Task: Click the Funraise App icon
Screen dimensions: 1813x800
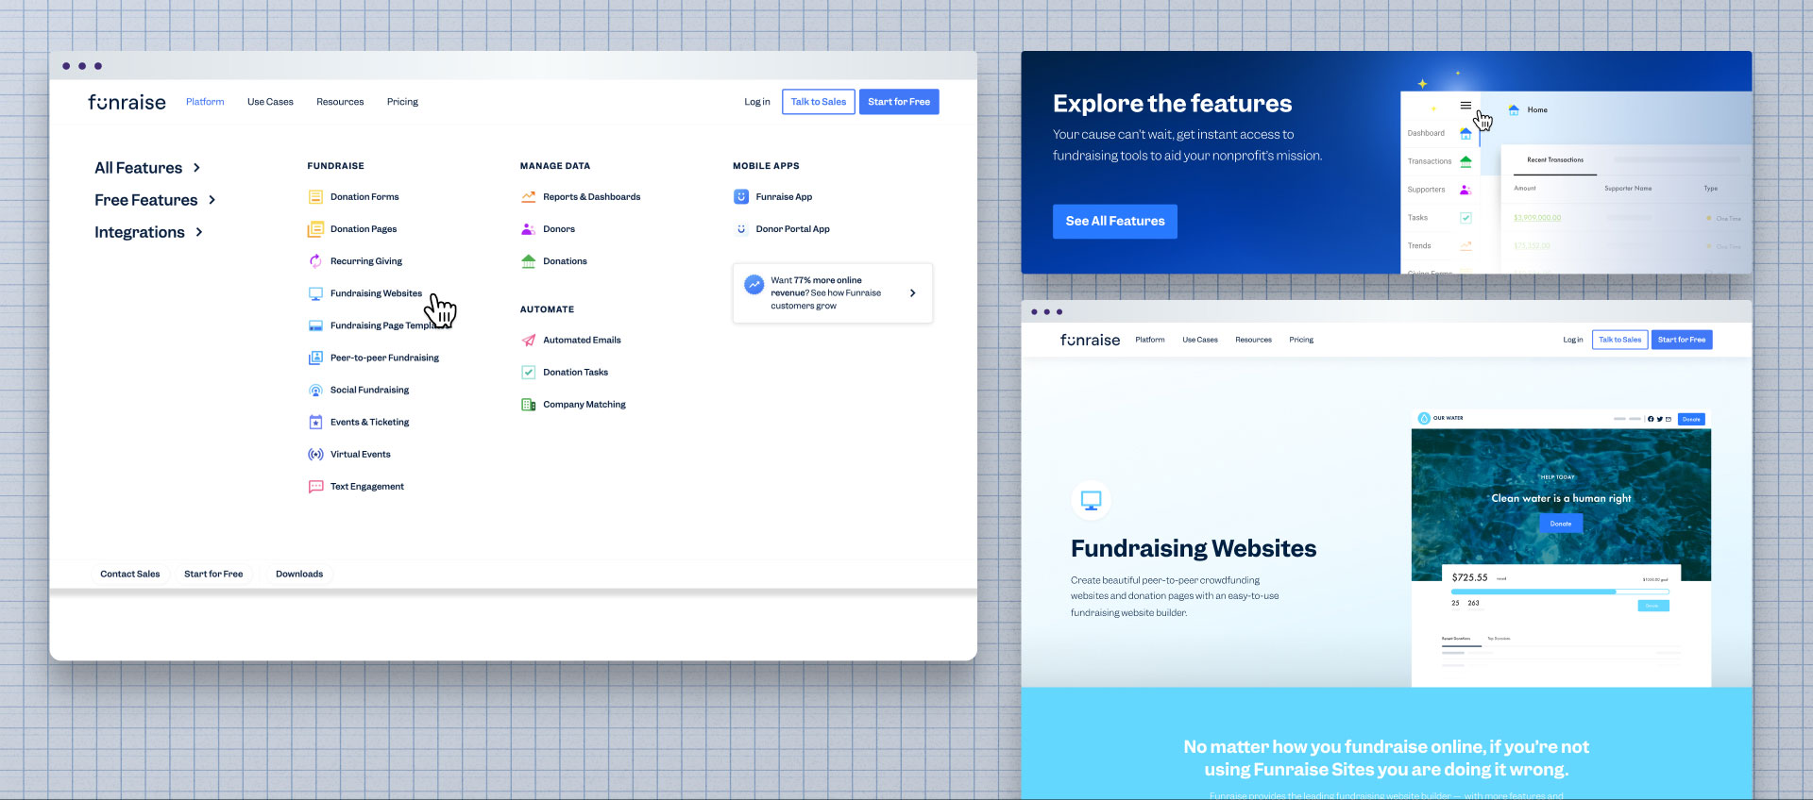Action: 741,197
